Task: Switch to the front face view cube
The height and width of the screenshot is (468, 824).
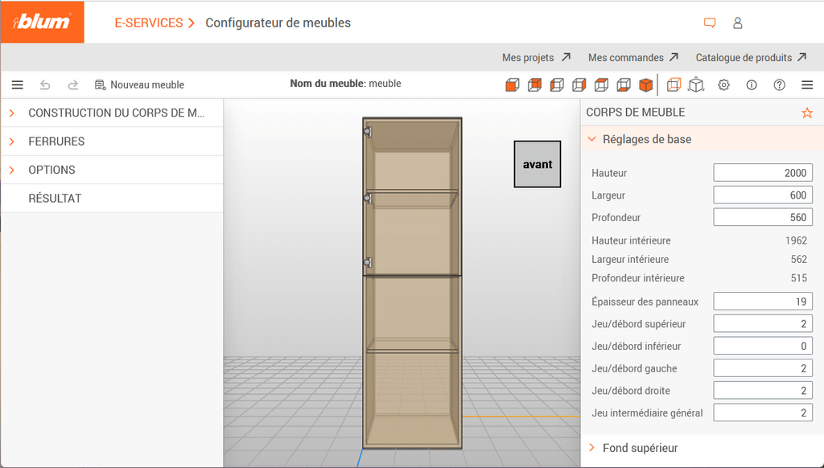Action: 512,85
